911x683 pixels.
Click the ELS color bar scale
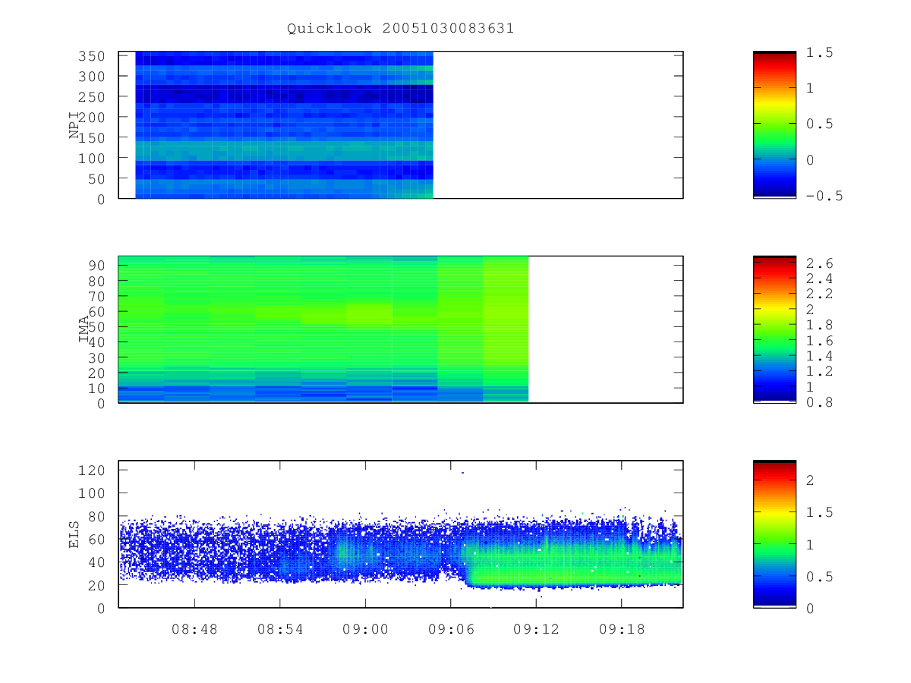tap(774, 533)
